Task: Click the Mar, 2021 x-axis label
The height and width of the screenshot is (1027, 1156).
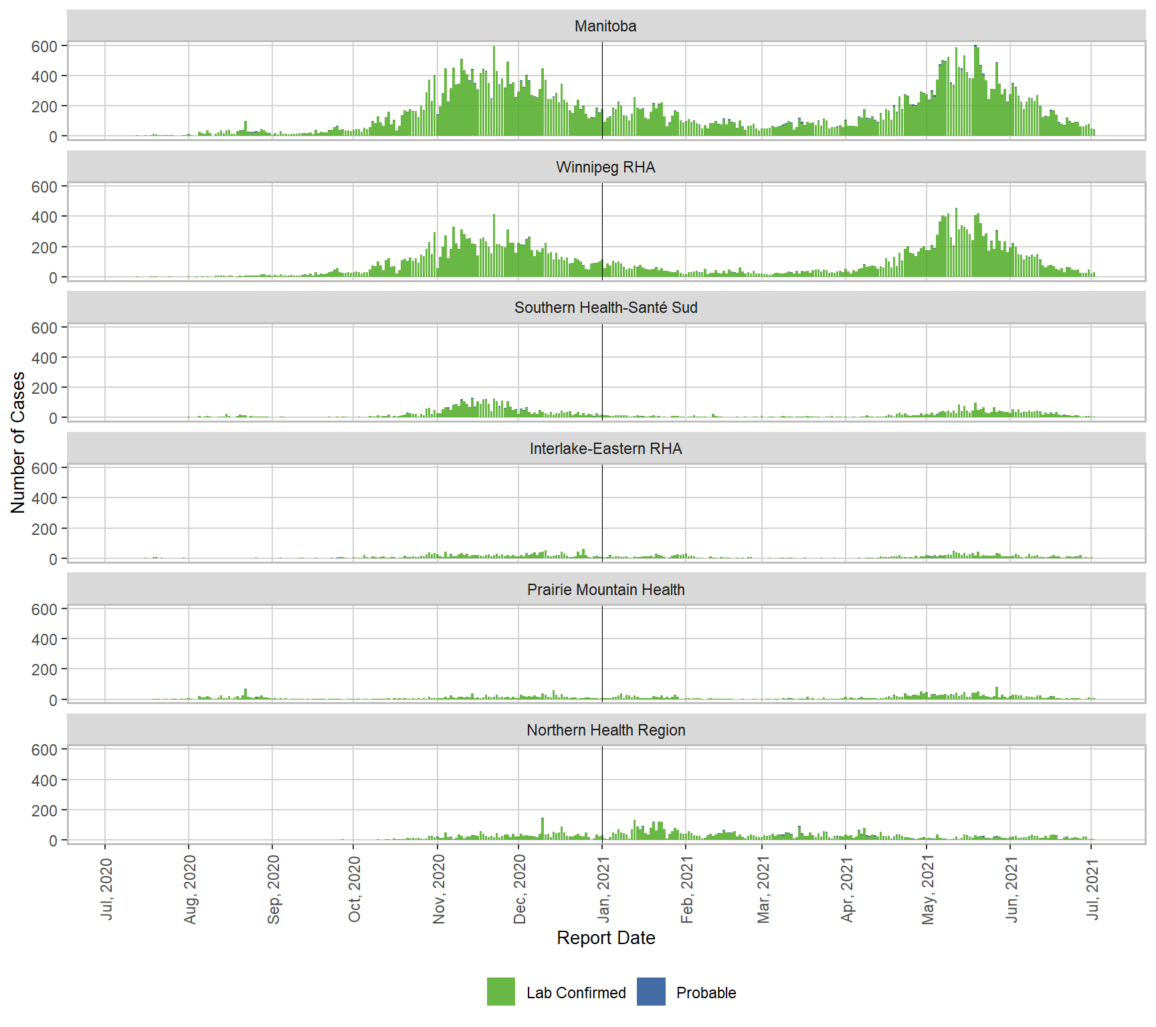Action: (763, 889)
